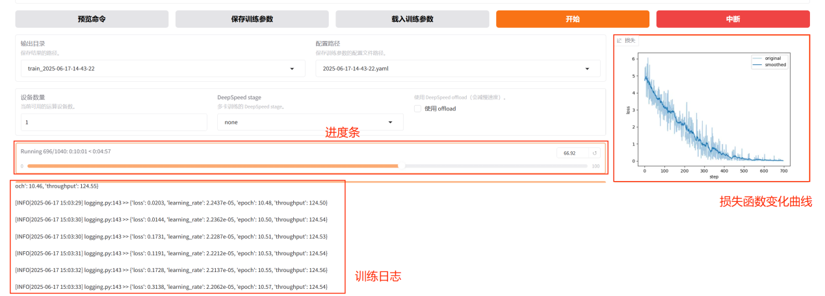Click the 载入训练参数 button
This screenshot has height=296, width=825.
coord(412,19)
